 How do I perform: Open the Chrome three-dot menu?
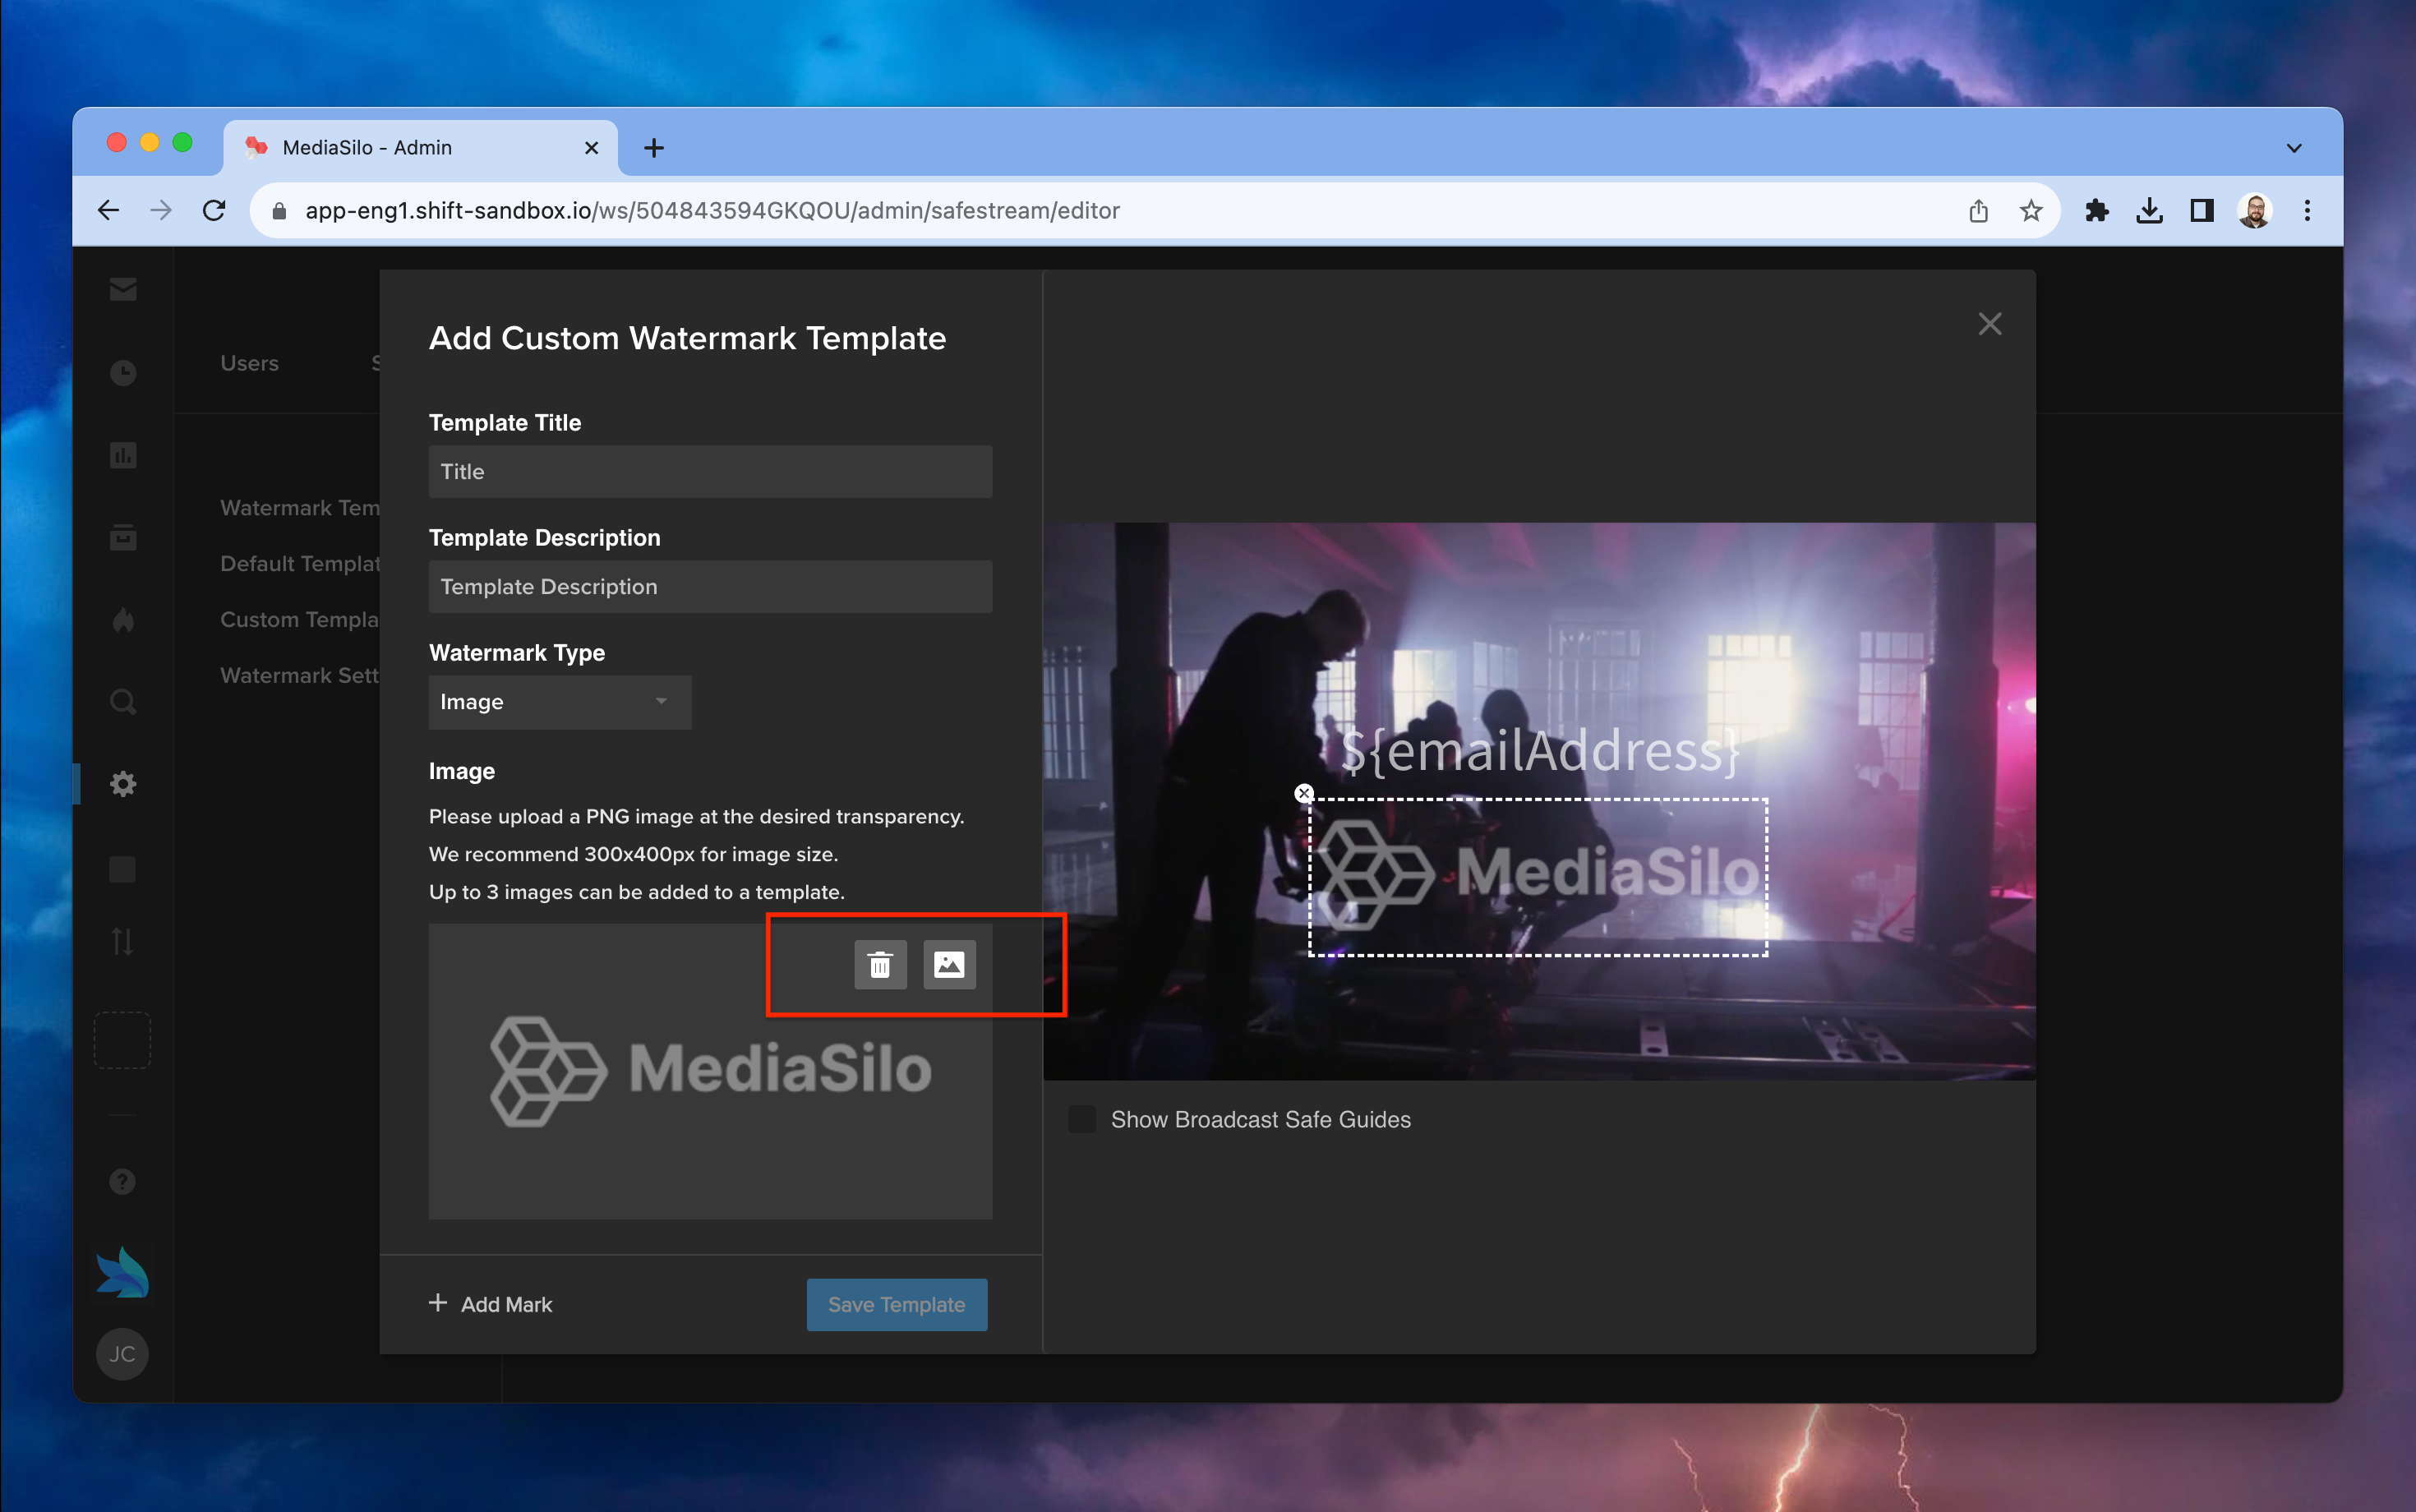[x=2308, y=211]
